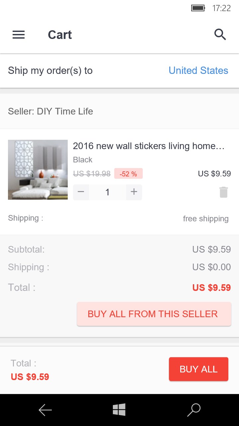Open seller DIY Time Life store

(x=50, y=111)
